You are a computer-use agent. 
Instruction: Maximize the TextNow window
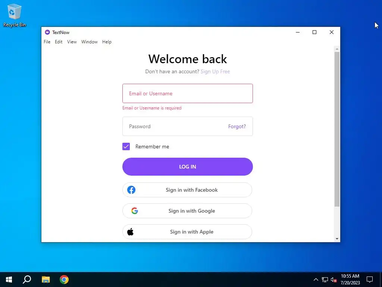coord(314,32)
